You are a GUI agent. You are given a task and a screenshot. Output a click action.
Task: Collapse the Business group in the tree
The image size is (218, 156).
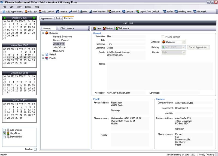43,33
